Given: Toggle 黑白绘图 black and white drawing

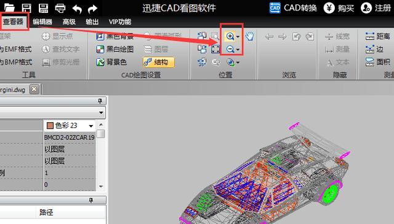Looking at the screenshot, I should (115, 49).
